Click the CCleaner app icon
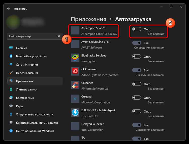 coord(75,85)
